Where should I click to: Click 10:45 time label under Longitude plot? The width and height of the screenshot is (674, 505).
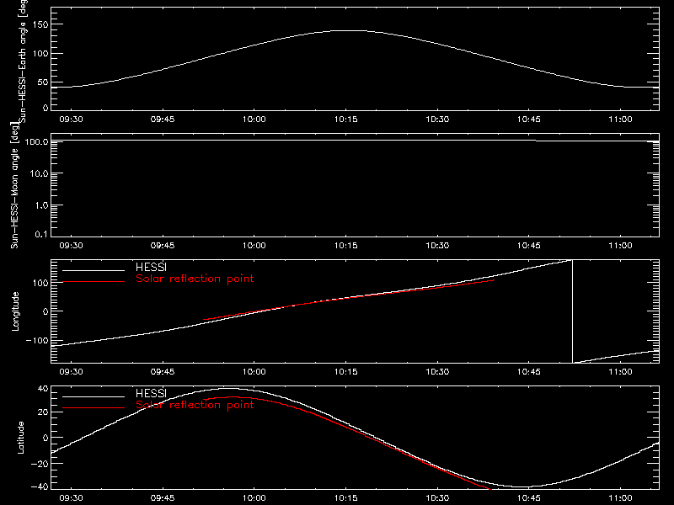[529, 372]
